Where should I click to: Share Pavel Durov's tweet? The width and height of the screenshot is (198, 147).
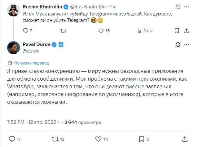[x=184, y=139]
